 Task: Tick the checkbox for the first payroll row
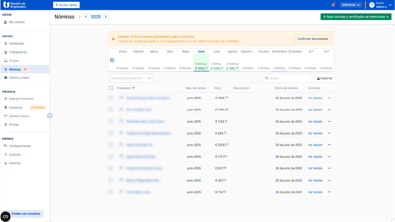pyautogui.click(x=111, y=98)
